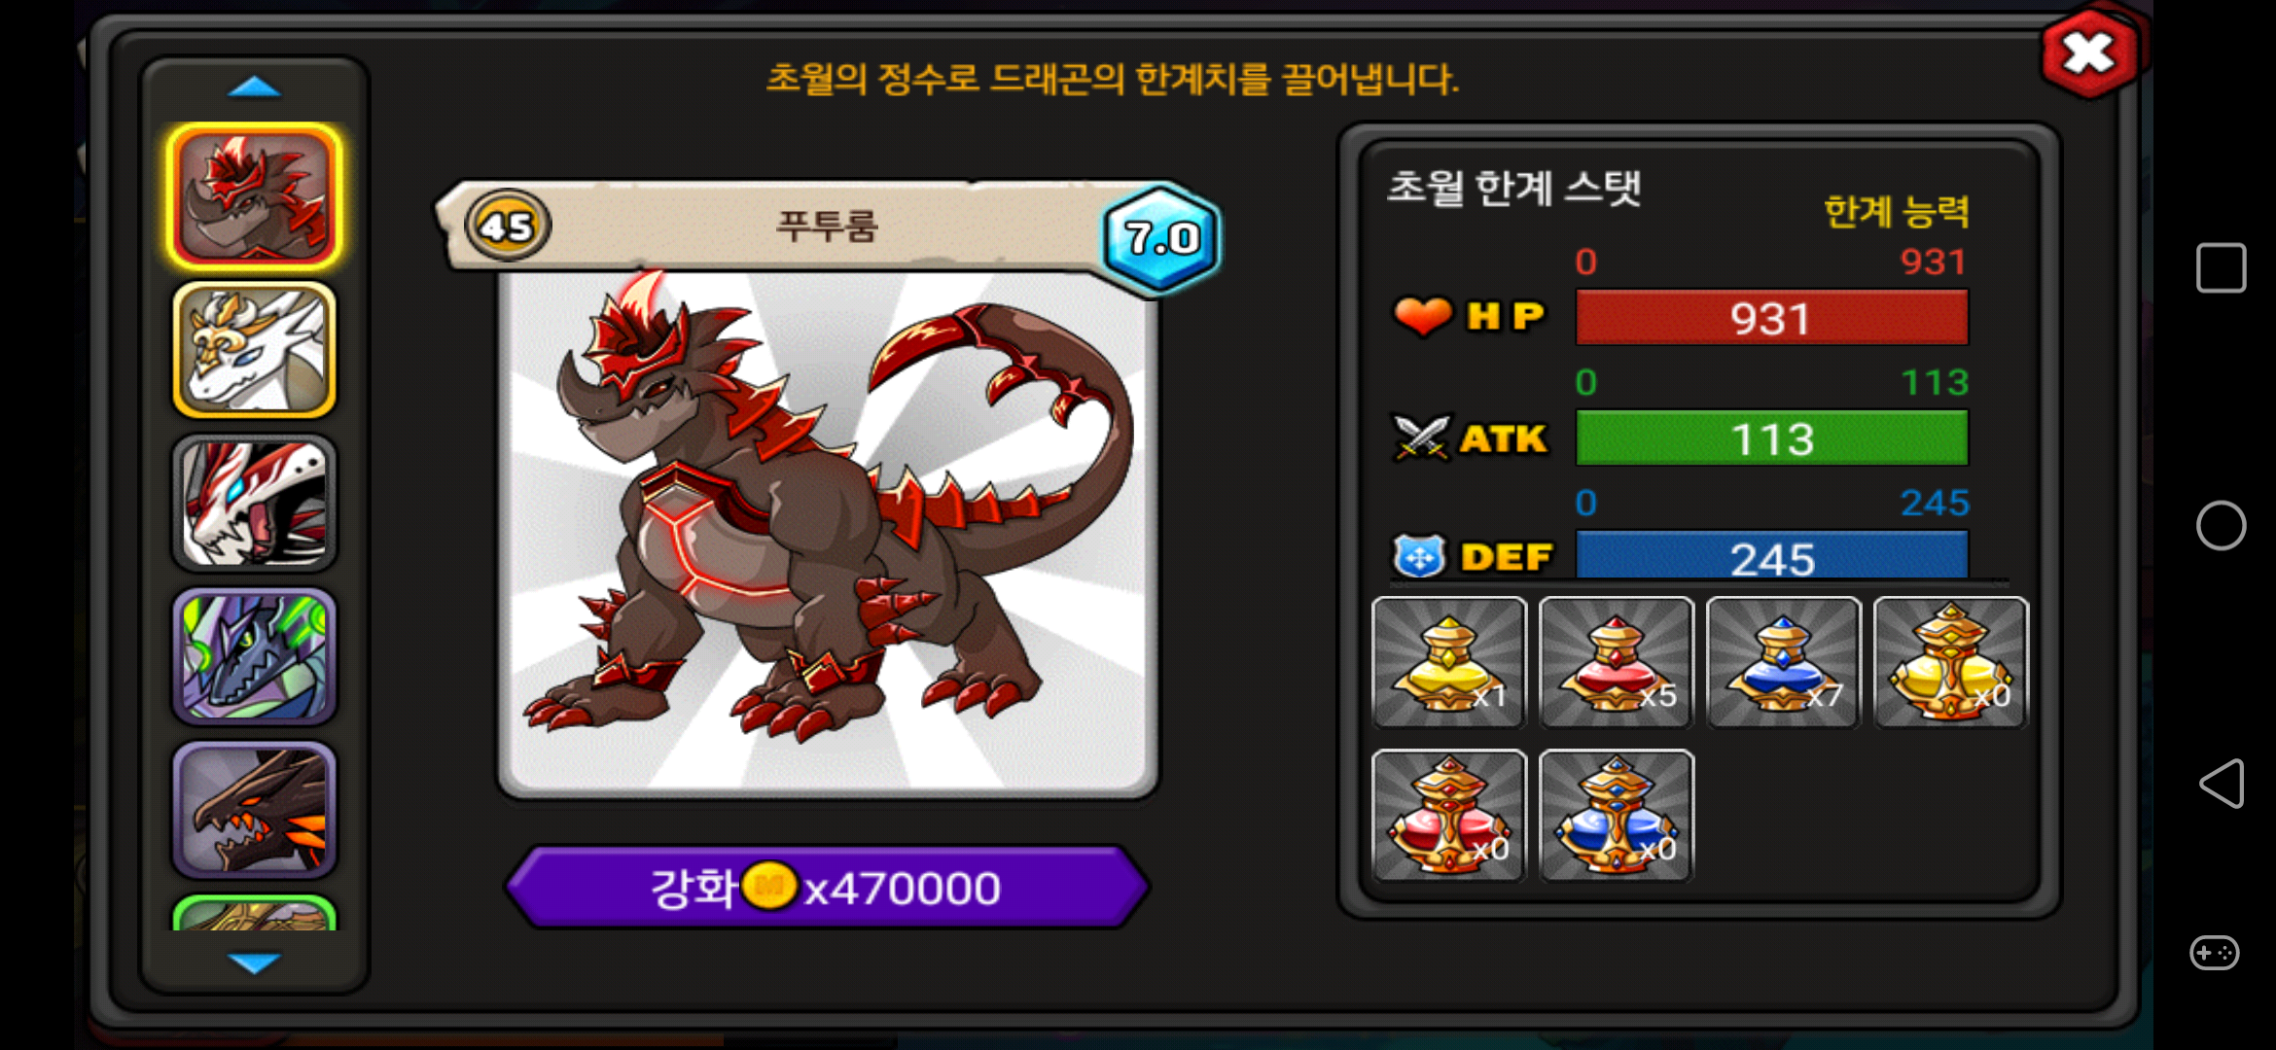Click the green ATK bar showing 113

coord(1771,438)
